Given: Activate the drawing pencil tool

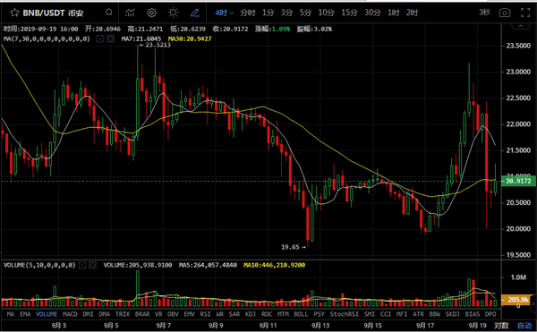Looking at the screenshot, I should click(x=195, y=13).
